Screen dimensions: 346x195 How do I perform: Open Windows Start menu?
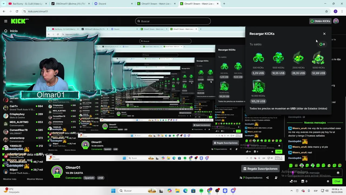tap(113, 191)
